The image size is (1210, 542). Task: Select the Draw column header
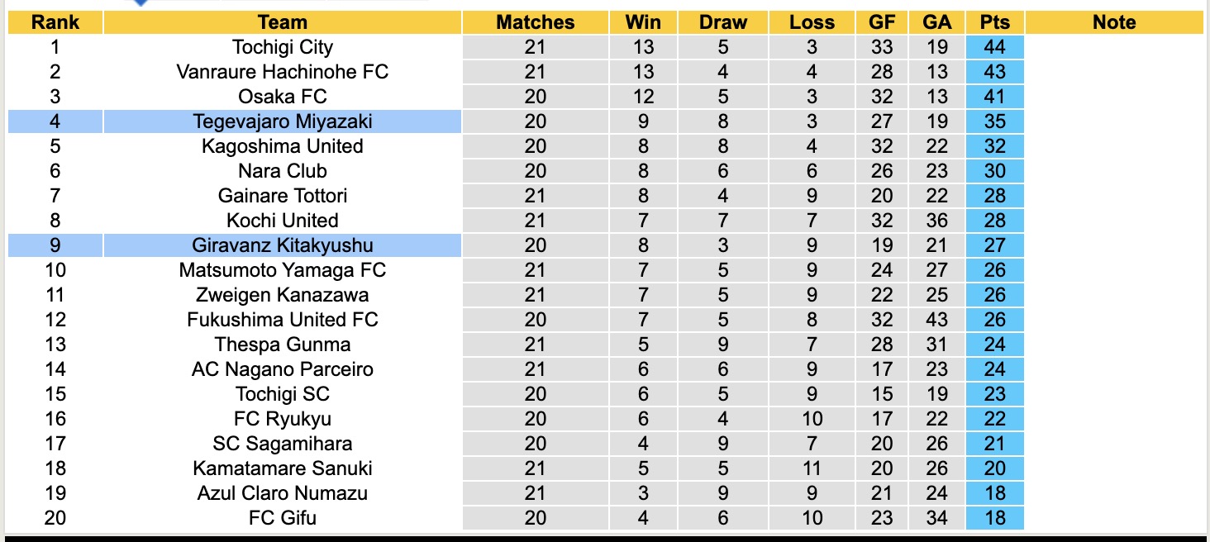tap(722, 22)
